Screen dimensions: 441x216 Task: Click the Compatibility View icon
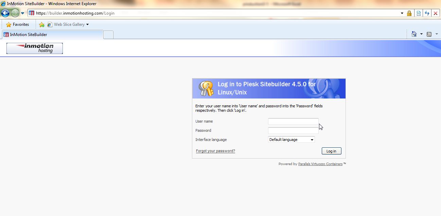[419, 13]
